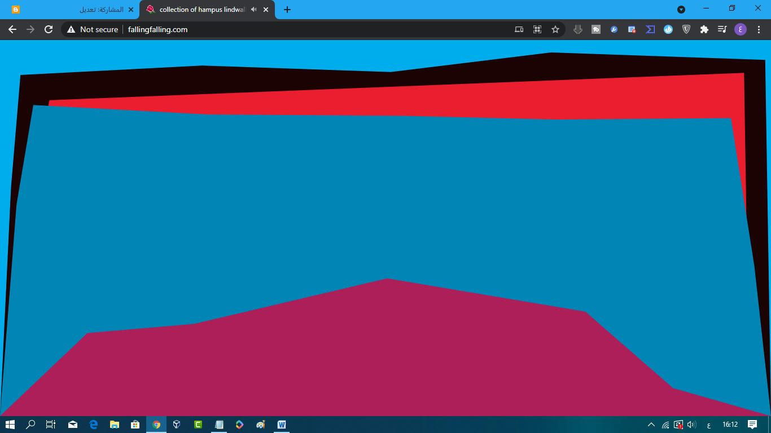Open Microsoft Word from the taskbar
The height and width of the screenshot is (433, 771).
282,425
